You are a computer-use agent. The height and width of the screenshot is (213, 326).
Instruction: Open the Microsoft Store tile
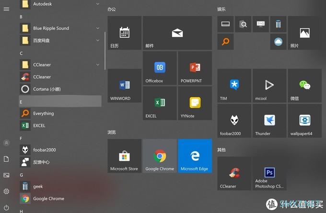pos(125,156)
